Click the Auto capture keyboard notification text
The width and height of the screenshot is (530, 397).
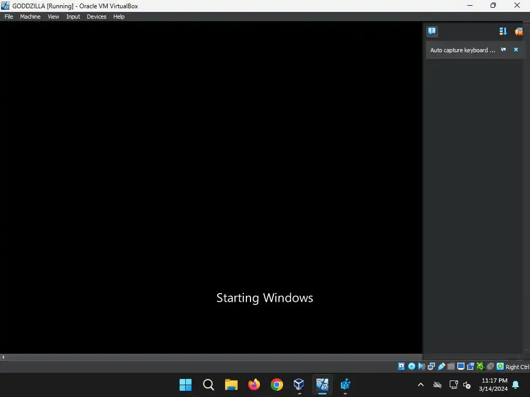pos(462,50)
